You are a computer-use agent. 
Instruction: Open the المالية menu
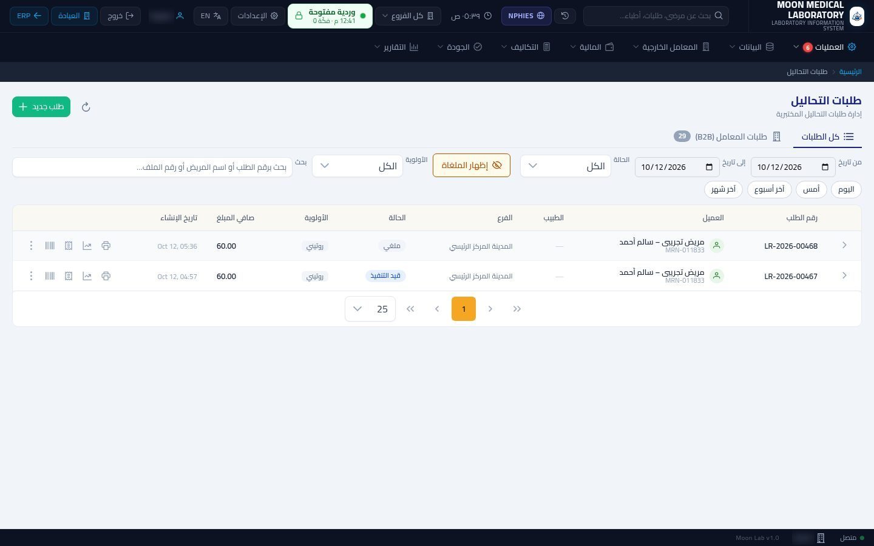(592, 47)
